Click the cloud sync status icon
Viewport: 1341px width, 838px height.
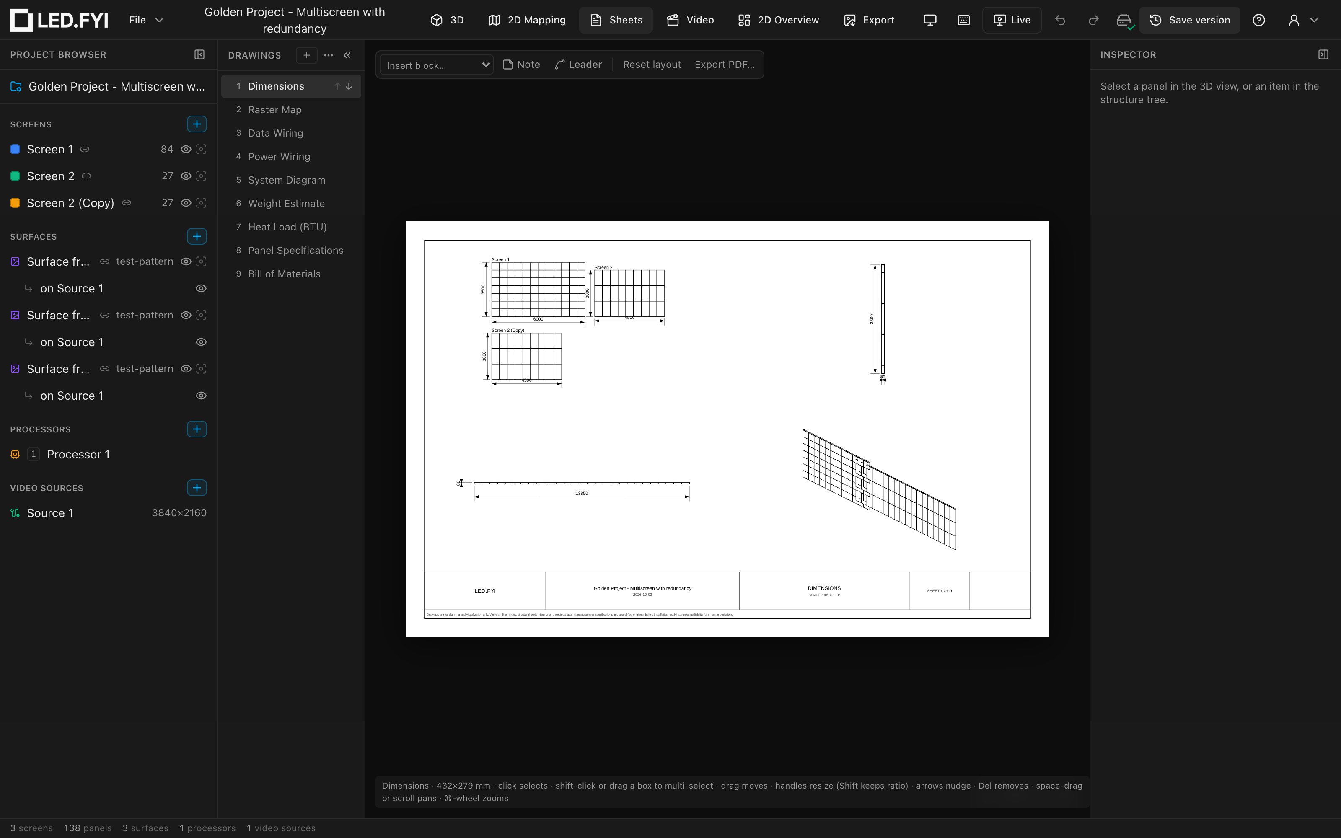[1124, 21]
